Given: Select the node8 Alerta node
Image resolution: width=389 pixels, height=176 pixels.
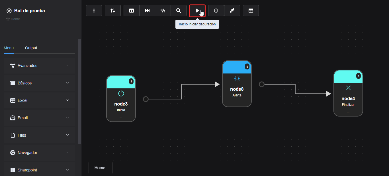Looking at the screenshot, I should click(x=237, y=84).
